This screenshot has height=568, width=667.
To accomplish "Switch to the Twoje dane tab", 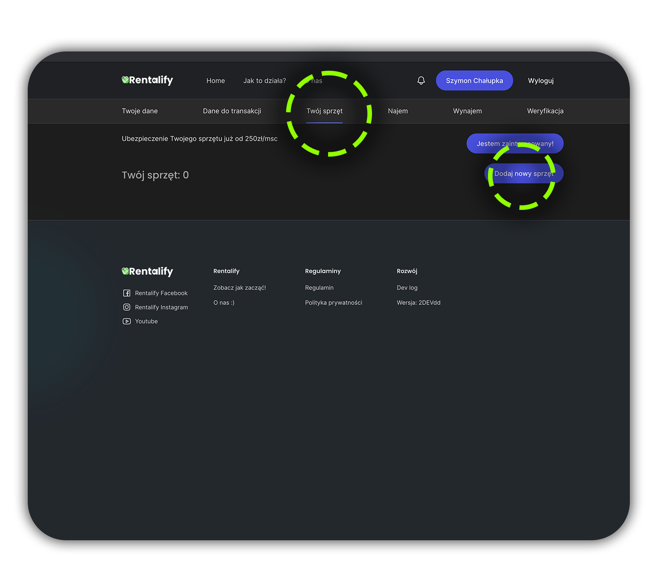I will pos(140,111).
